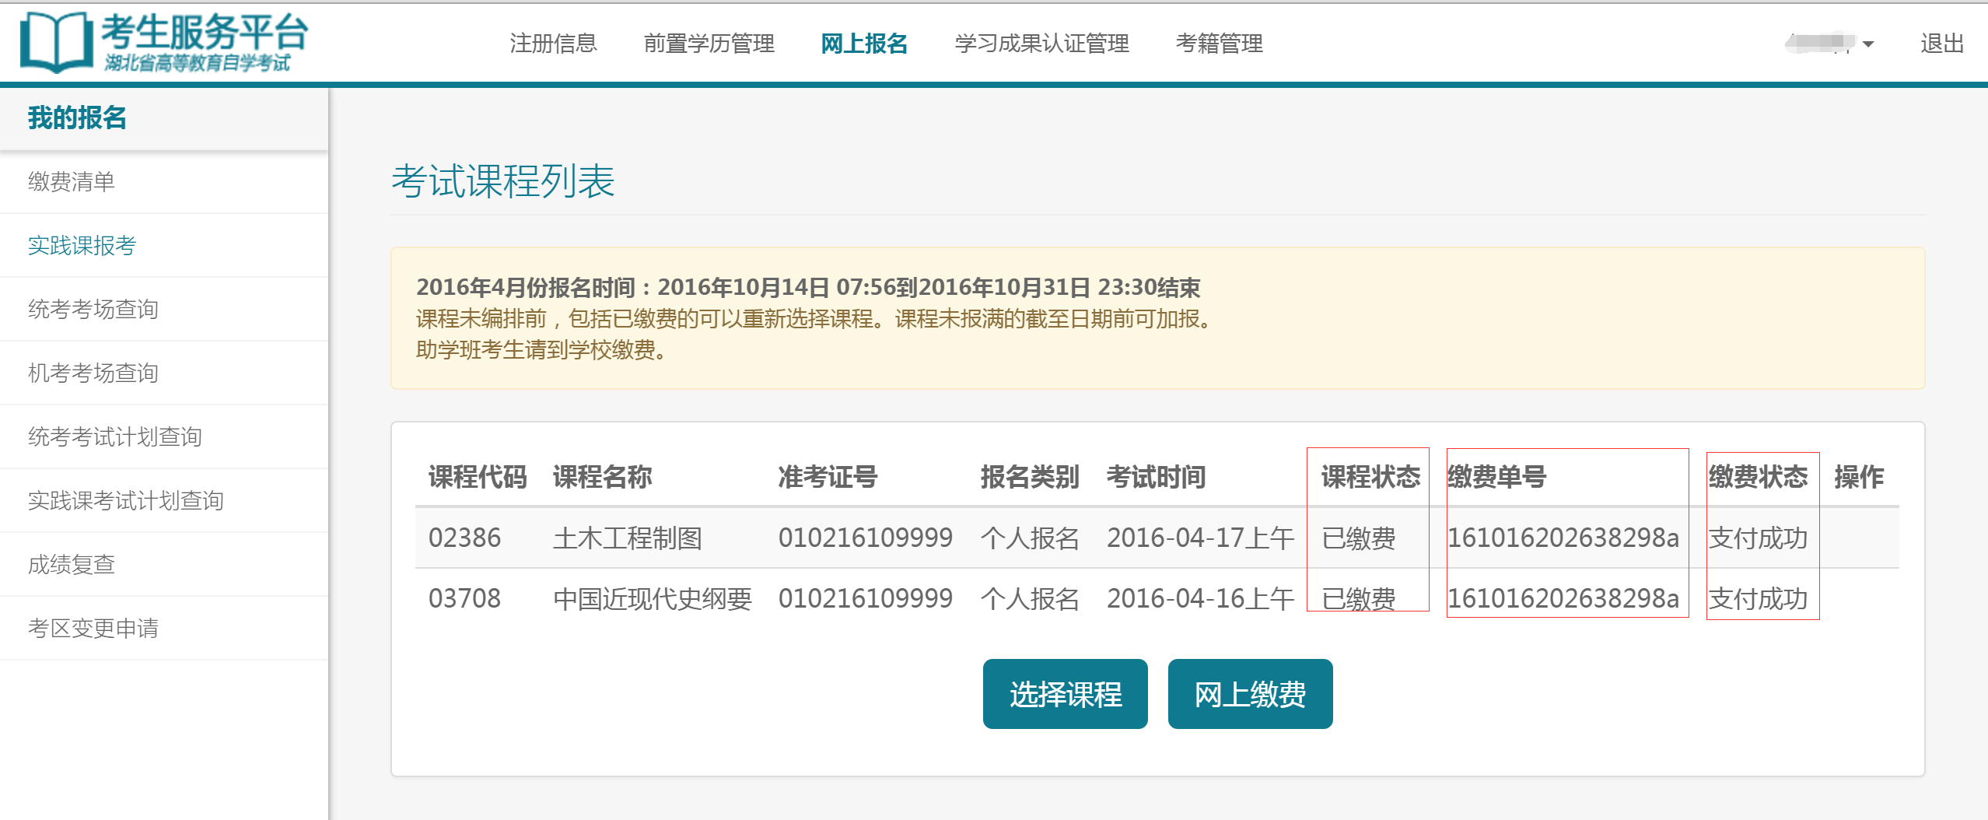Go to 前置学历管理 in top navigation

point(709,44)
